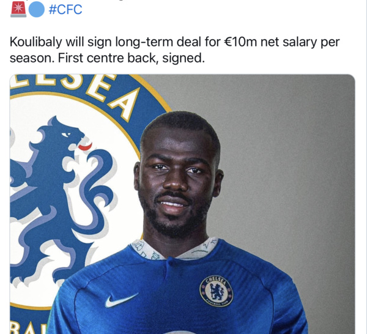Click the word "long-term" in the tweet

[x=144, y=42]
